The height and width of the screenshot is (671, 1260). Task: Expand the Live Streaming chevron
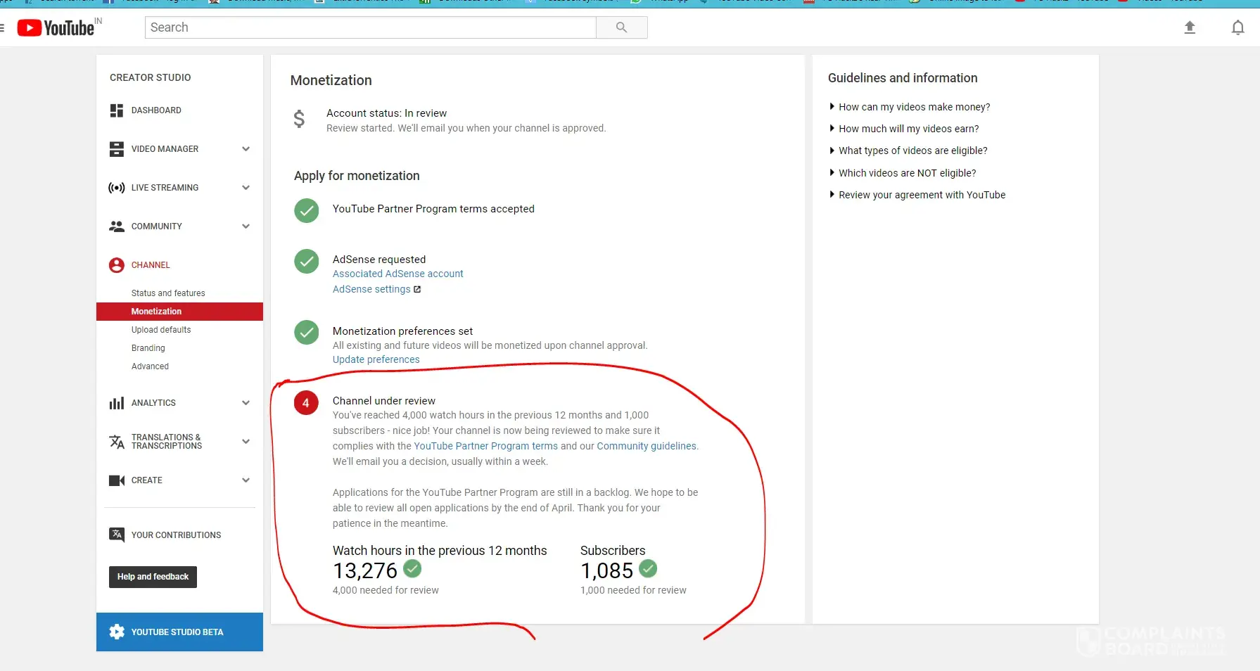[x=246, y=188]
